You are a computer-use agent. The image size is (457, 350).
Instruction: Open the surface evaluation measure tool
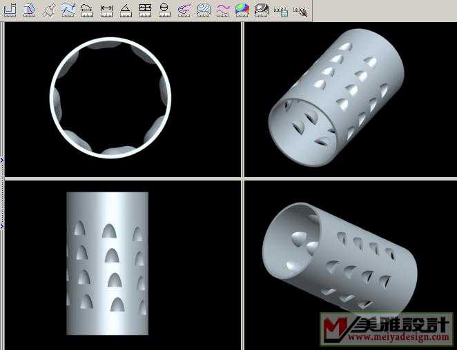(29, 10)
